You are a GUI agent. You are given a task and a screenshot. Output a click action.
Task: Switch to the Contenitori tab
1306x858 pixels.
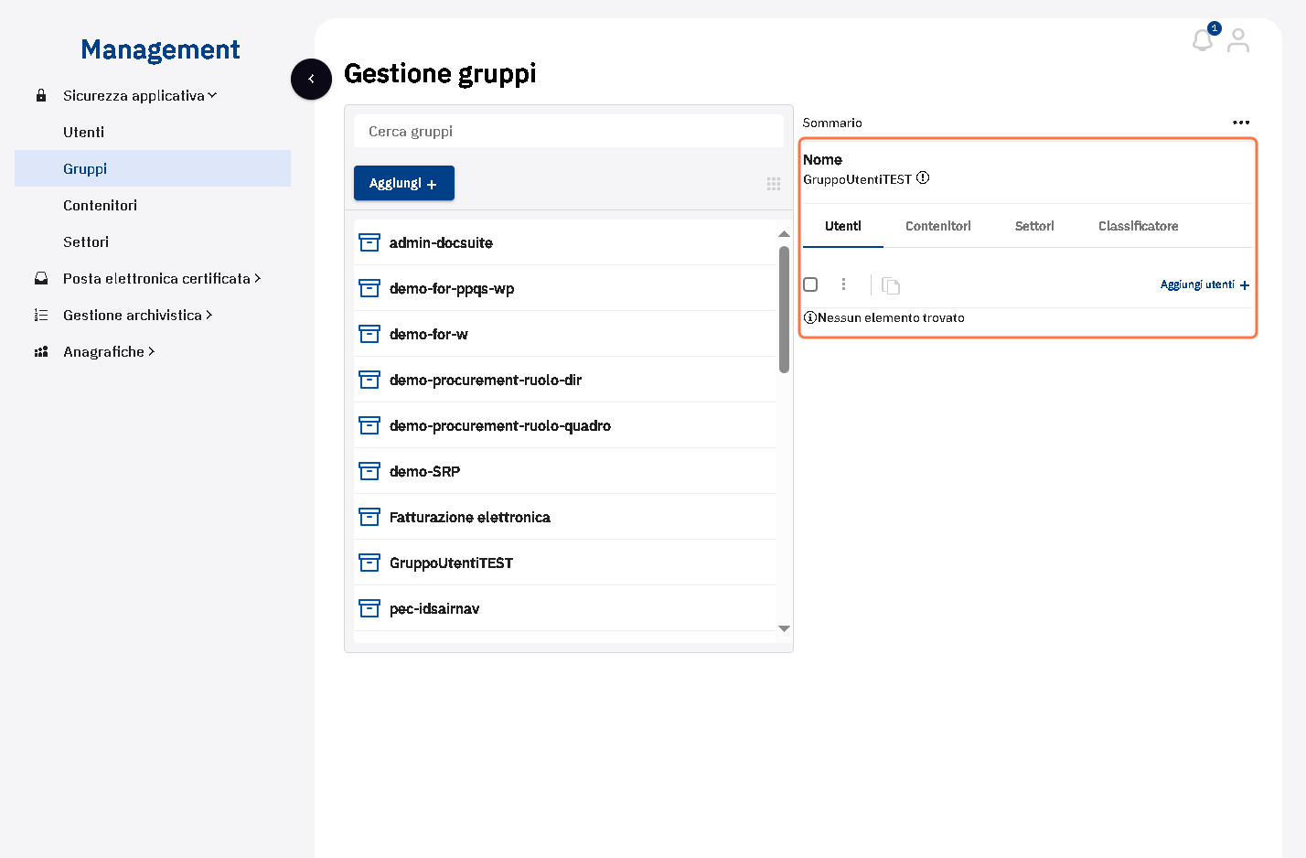[x=938, y=226]
